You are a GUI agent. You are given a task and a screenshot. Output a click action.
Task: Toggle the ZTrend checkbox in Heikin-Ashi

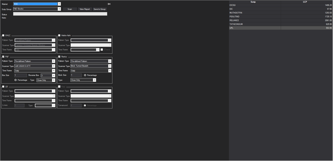pos(102,50)
